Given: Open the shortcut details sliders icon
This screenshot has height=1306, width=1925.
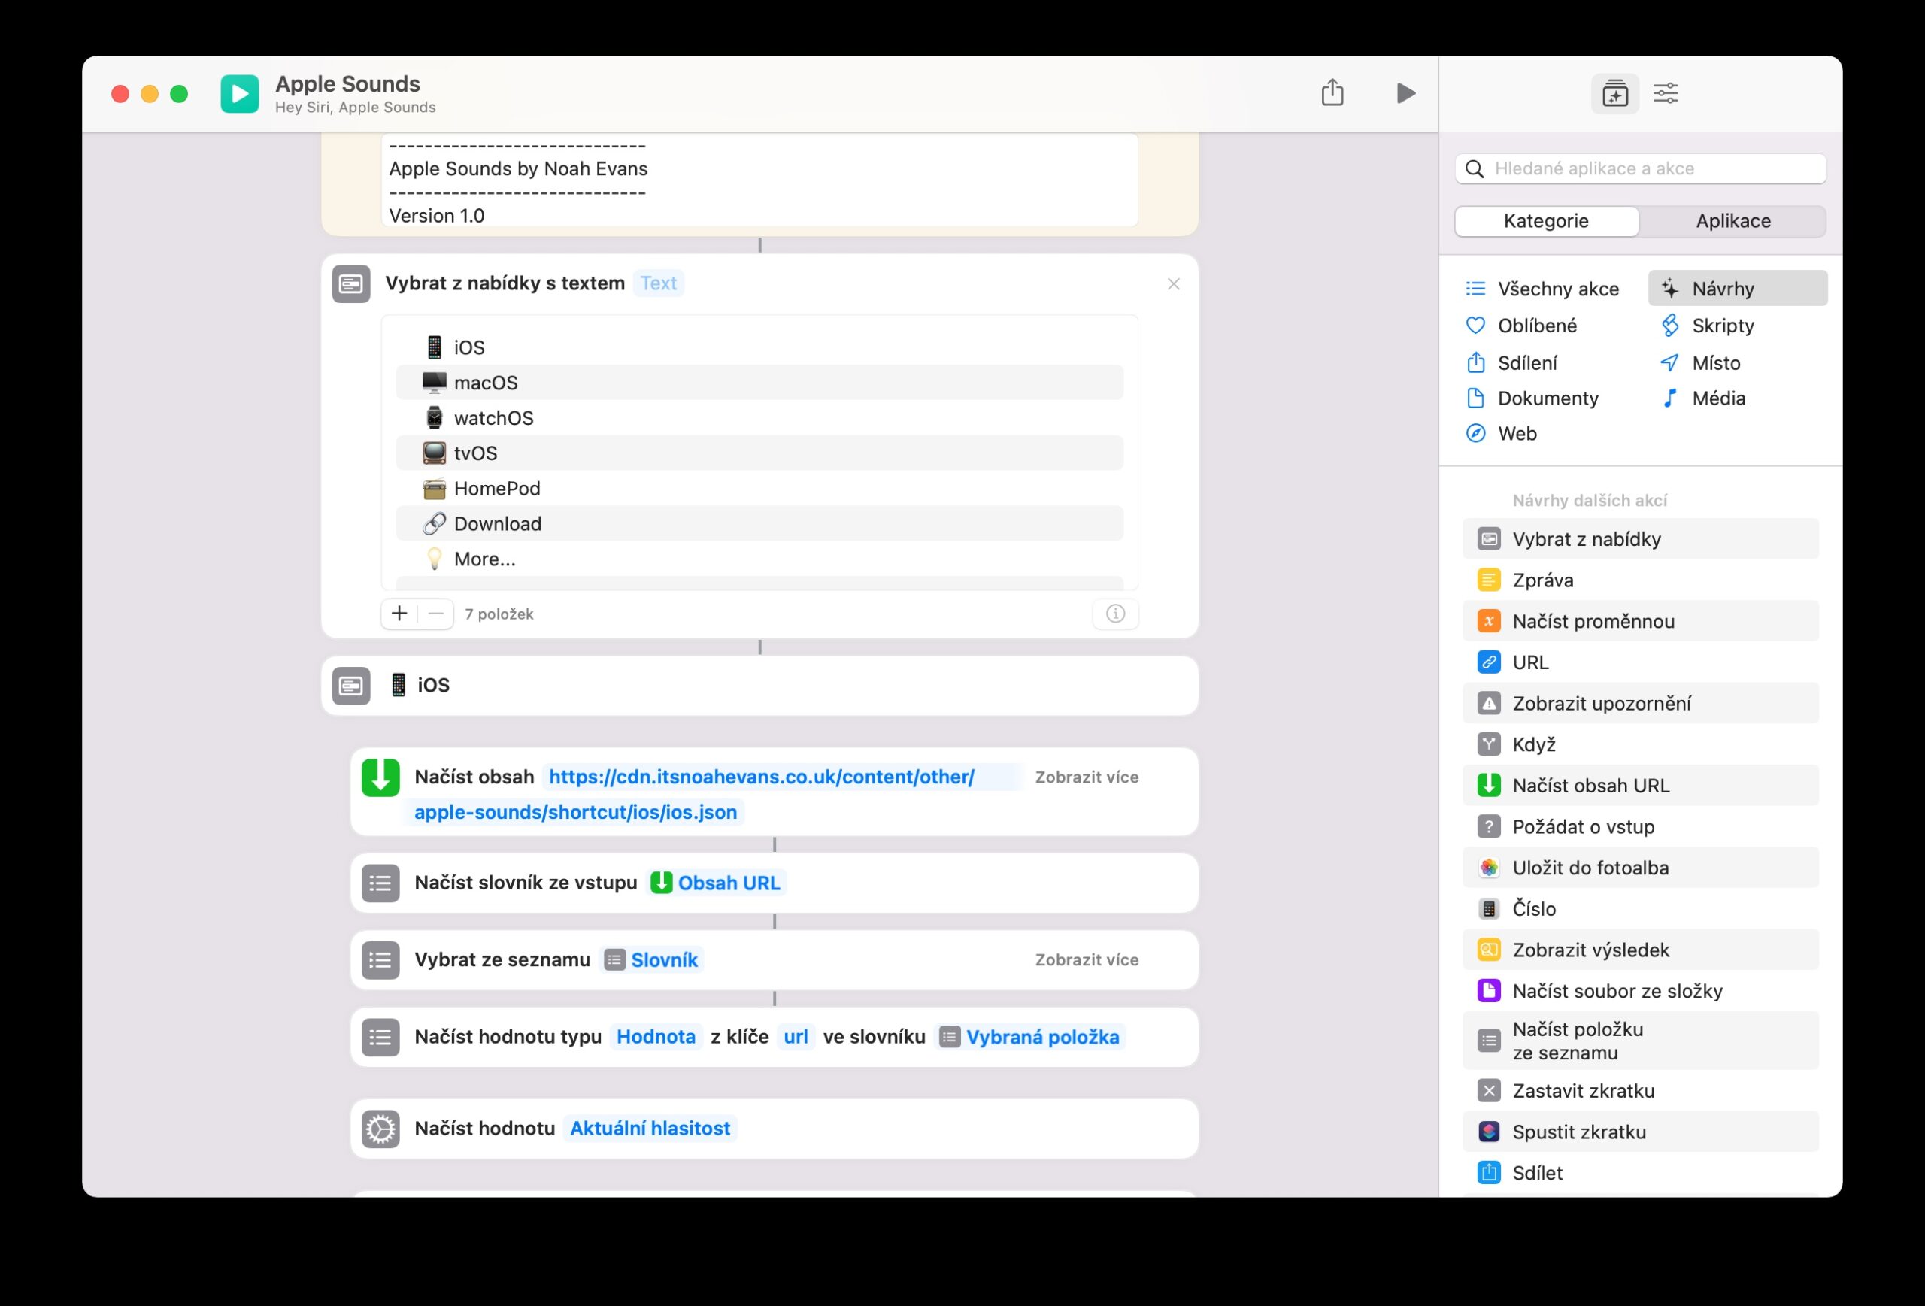Looking at the screenshot, I should coord(1665,93).
